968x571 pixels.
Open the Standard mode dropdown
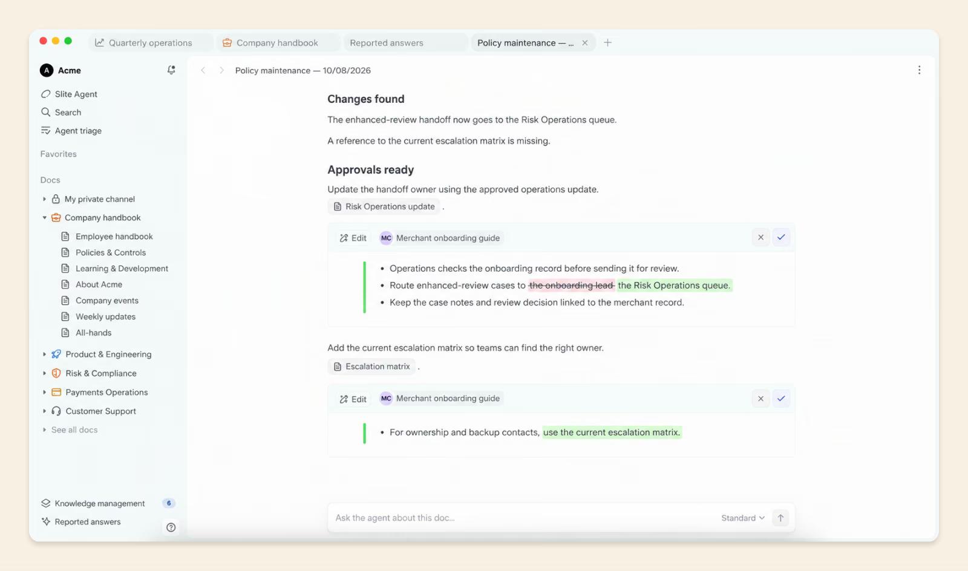click(x=743, y=518)
